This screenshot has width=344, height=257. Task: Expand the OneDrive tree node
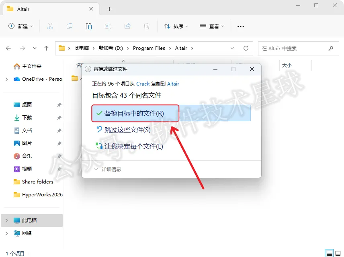click(x=6, y=79)
